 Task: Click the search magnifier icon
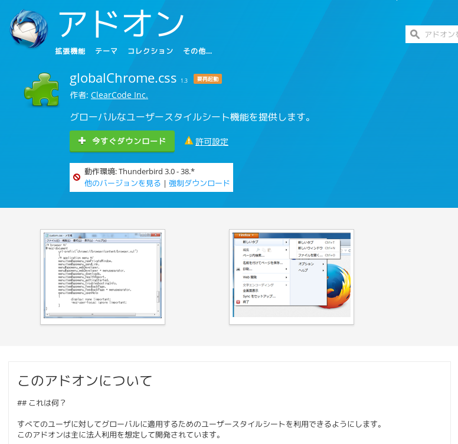coord(414,34)
